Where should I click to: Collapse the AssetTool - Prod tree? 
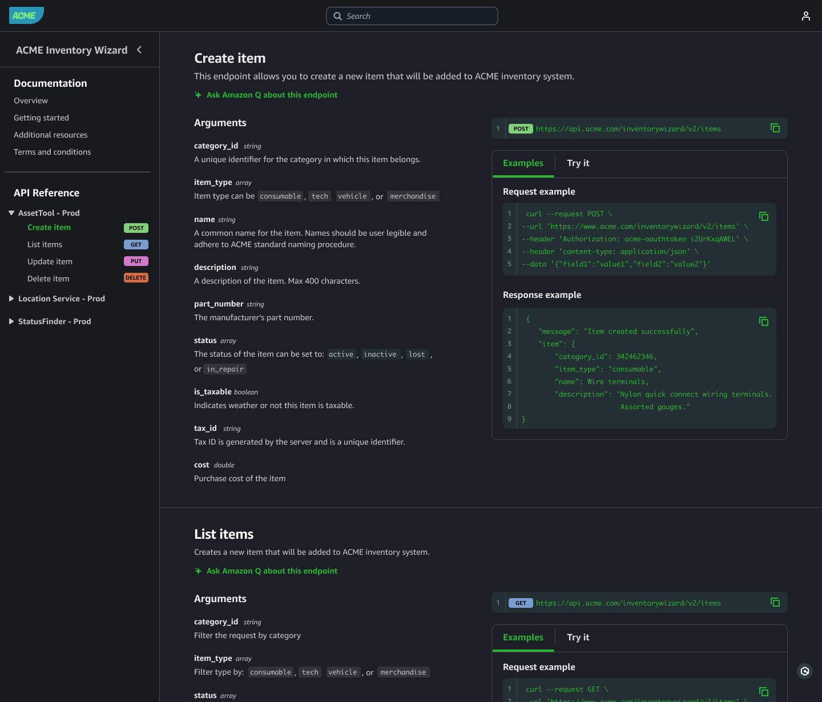11,213
